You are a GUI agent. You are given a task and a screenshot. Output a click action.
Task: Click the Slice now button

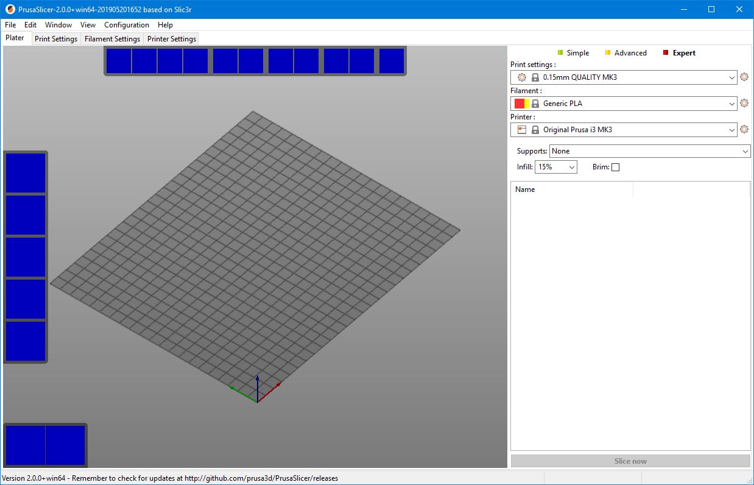[630, 461]
